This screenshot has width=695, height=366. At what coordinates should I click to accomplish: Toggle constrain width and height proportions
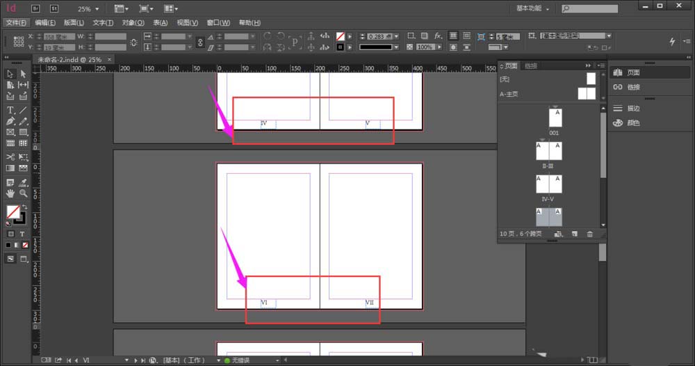click(133, 42)
